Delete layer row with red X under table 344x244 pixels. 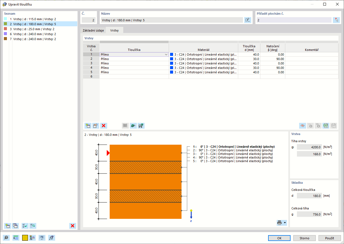pyautogui.click(x=104, y=126)
